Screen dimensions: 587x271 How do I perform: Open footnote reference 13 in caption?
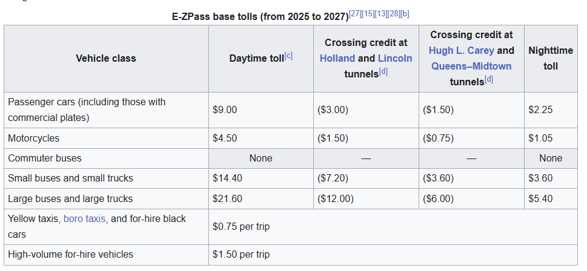coord(382,14)
